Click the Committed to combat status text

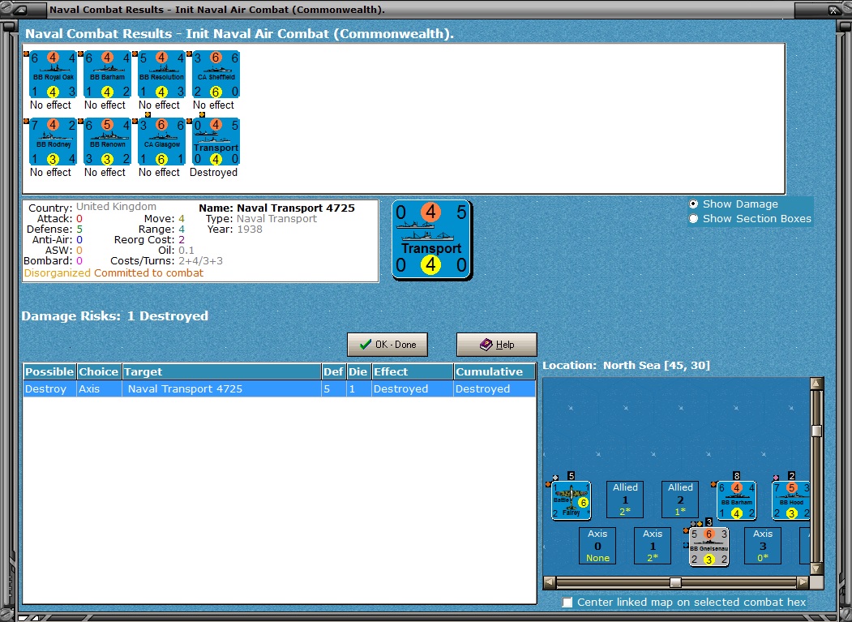pyautogui.click(x=148, y=273)
